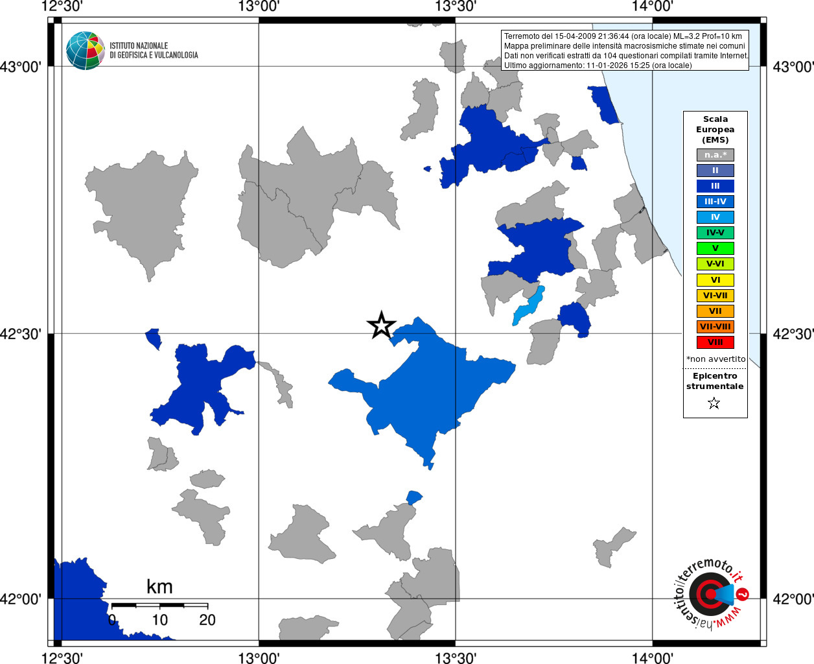Select the orange VII legend swatch
Viewport: 814px width, 664px height.
coord(715,311)
